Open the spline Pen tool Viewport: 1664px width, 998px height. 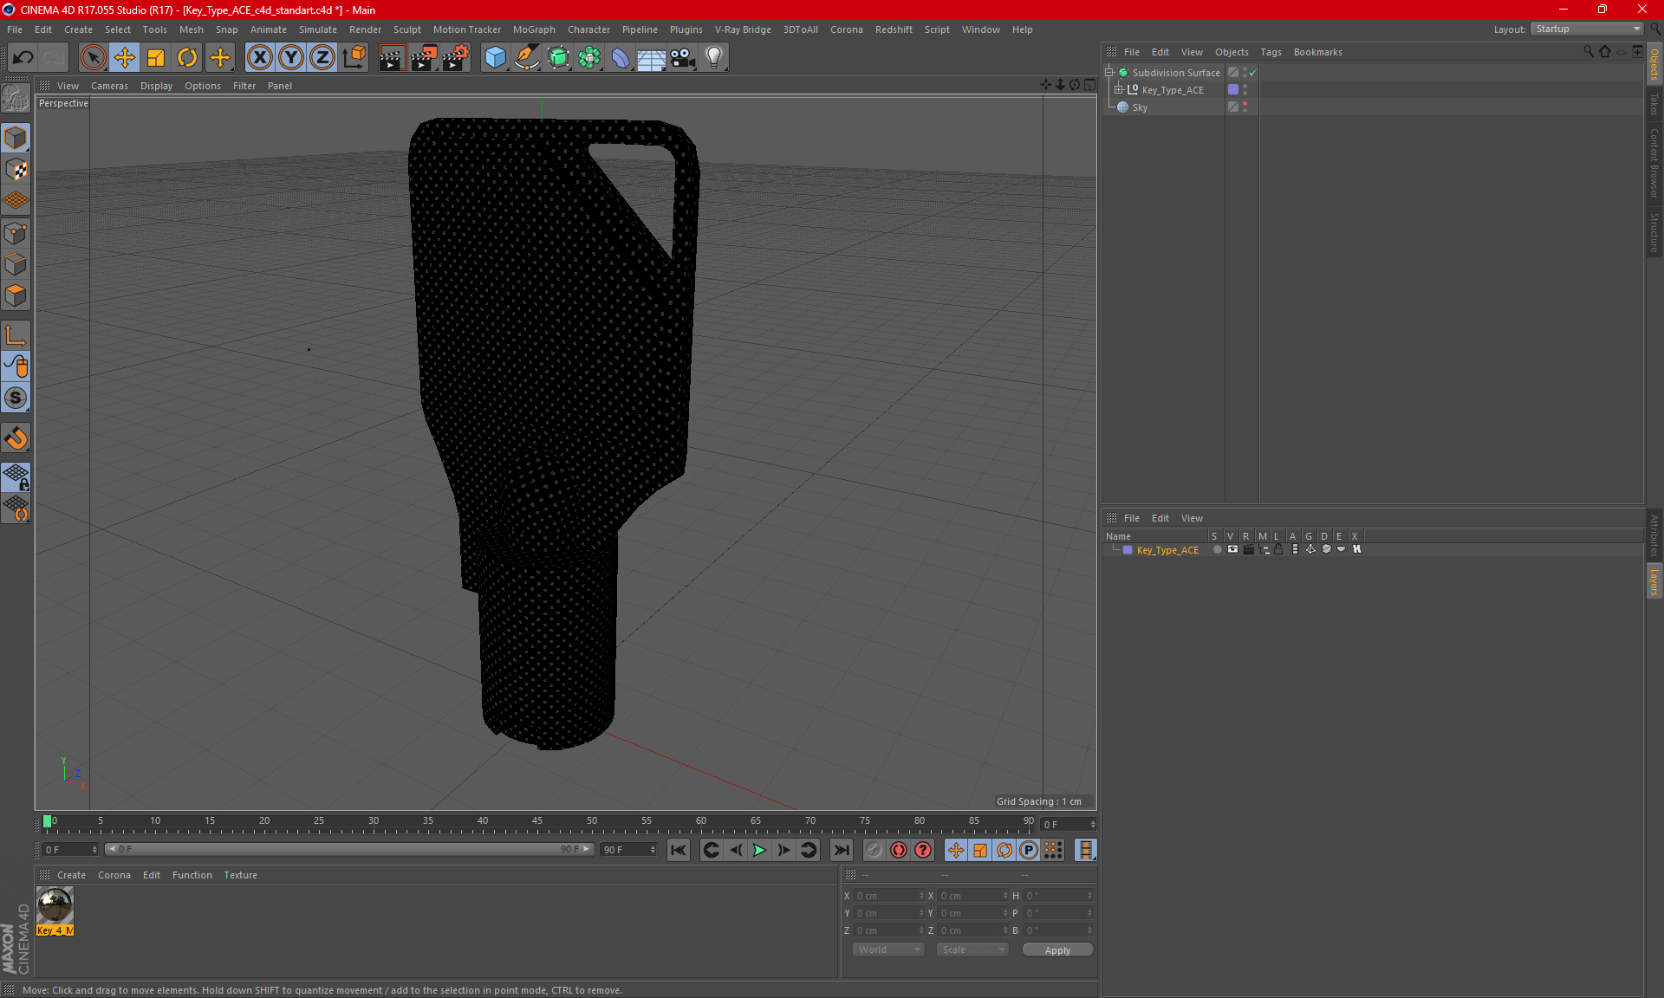[x=527, y=58]
